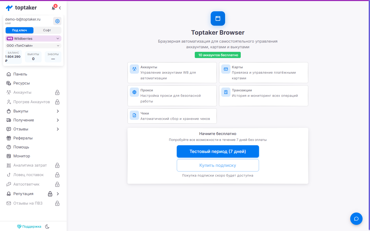Click the Получение truck icon
This screenshot has width=370, height=231.
click(x=9, y=120)
